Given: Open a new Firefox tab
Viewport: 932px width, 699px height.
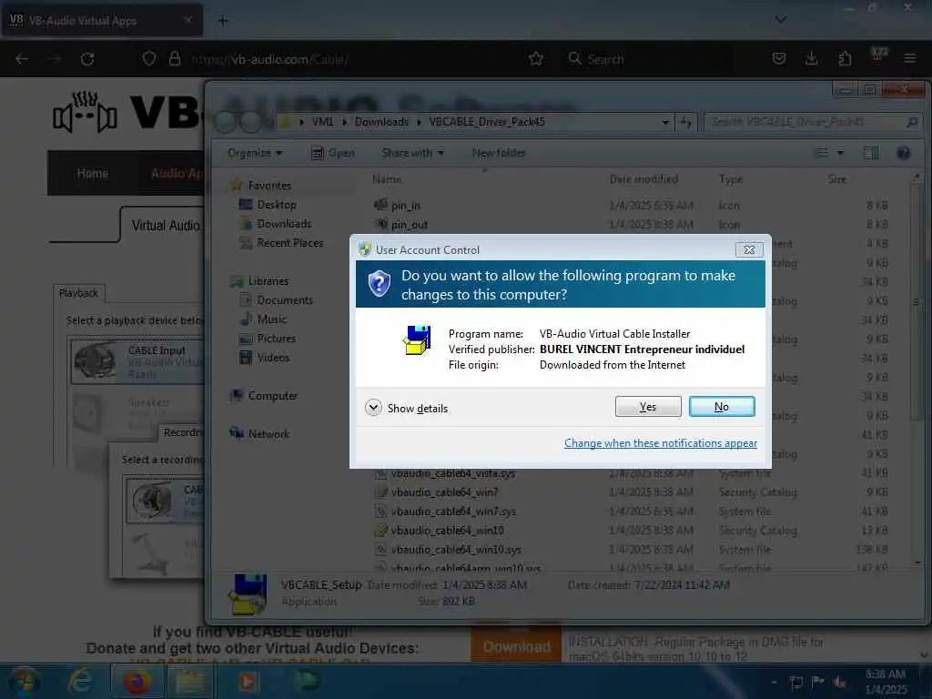Looking at the screenshot, I should coord(223,21).
